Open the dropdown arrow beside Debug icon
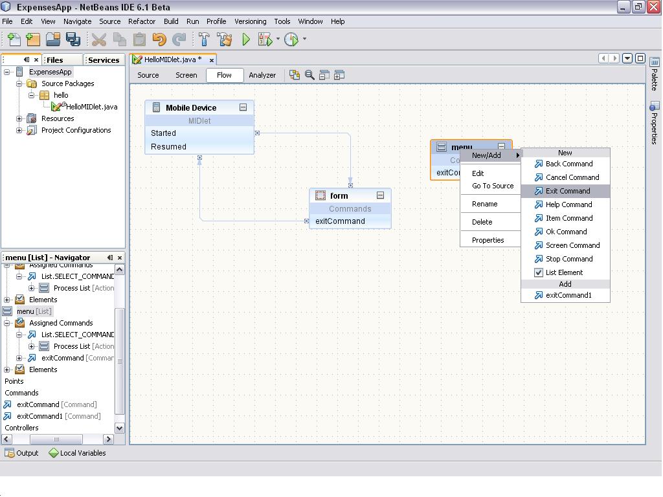The width and height of the screenshot is (663, 497). tap(278, 39)
